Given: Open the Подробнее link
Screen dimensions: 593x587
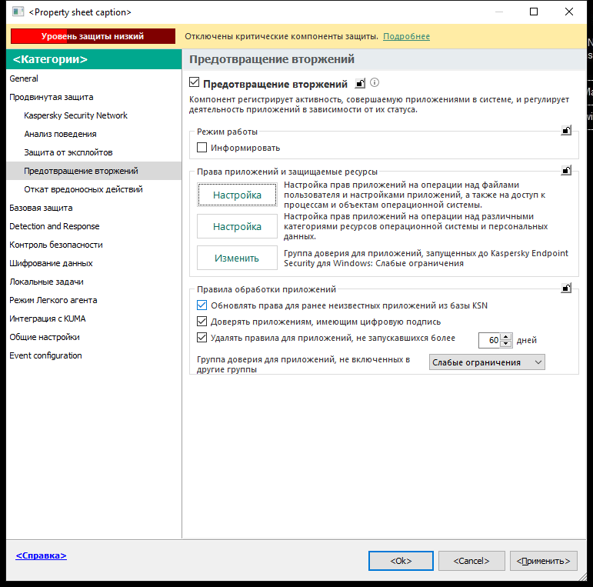Looking at the screenshot, I should point(407,36).
